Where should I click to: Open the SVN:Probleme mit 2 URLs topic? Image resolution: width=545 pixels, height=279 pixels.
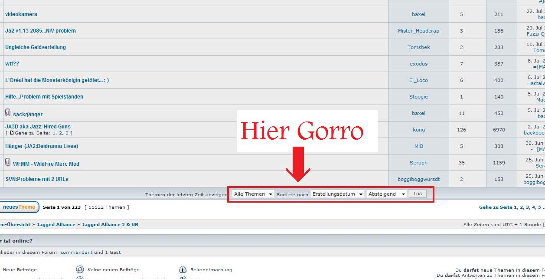point(37,179)
